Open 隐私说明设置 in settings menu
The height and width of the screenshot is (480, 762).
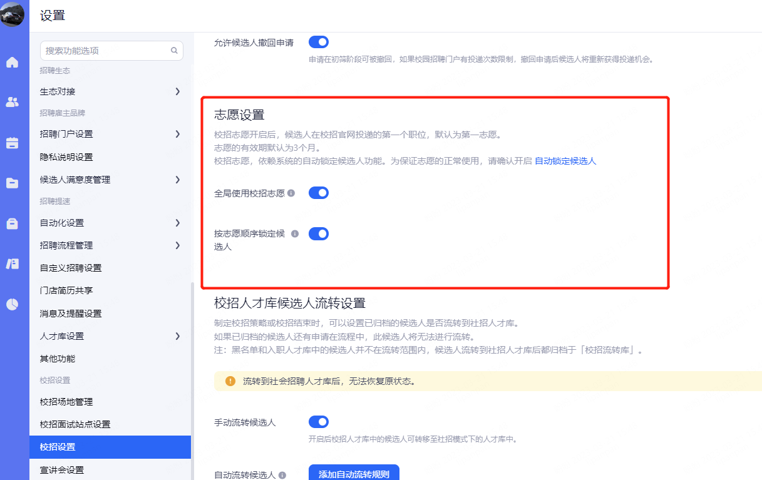(66, 157)
